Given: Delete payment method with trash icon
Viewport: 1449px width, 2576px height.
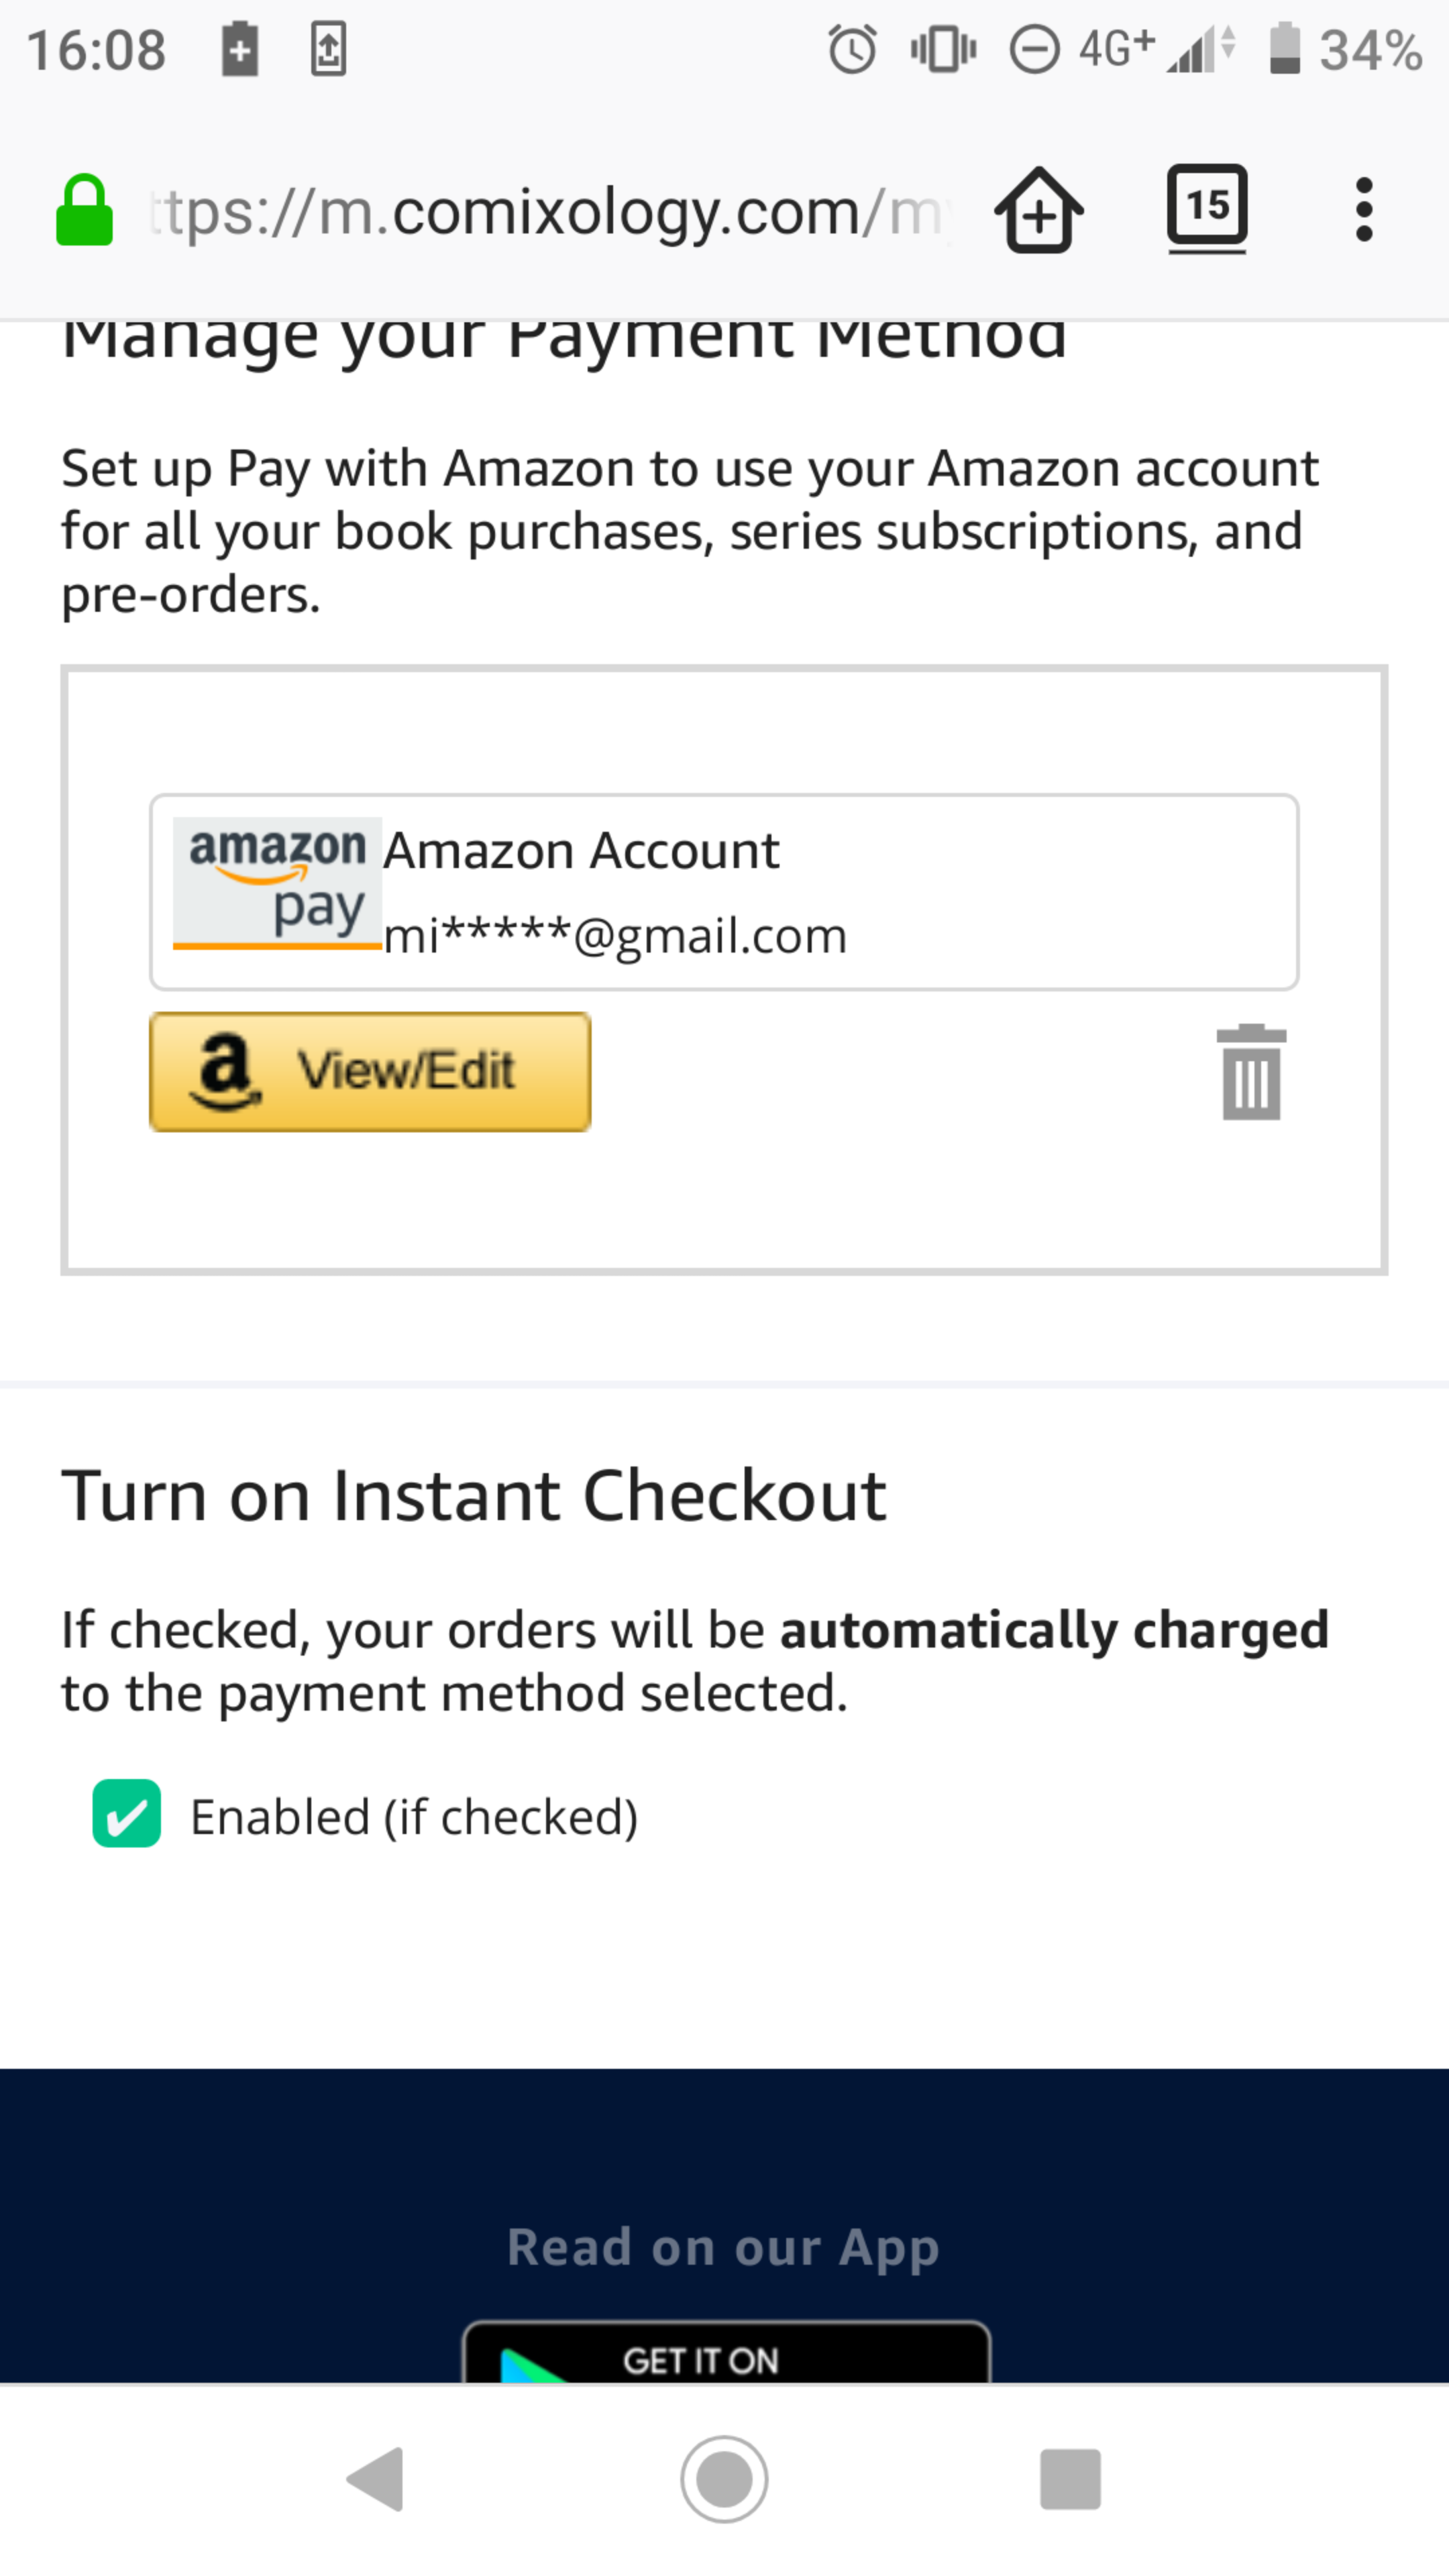Looking at the screenshot, I should (x=1251, y=1072).
